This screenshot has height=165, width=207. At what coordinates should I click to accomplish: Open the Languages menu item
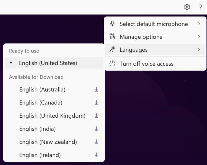point(155,50)
